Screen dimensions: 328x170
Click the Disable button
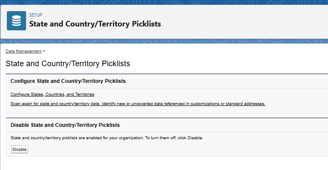point(19,149)
